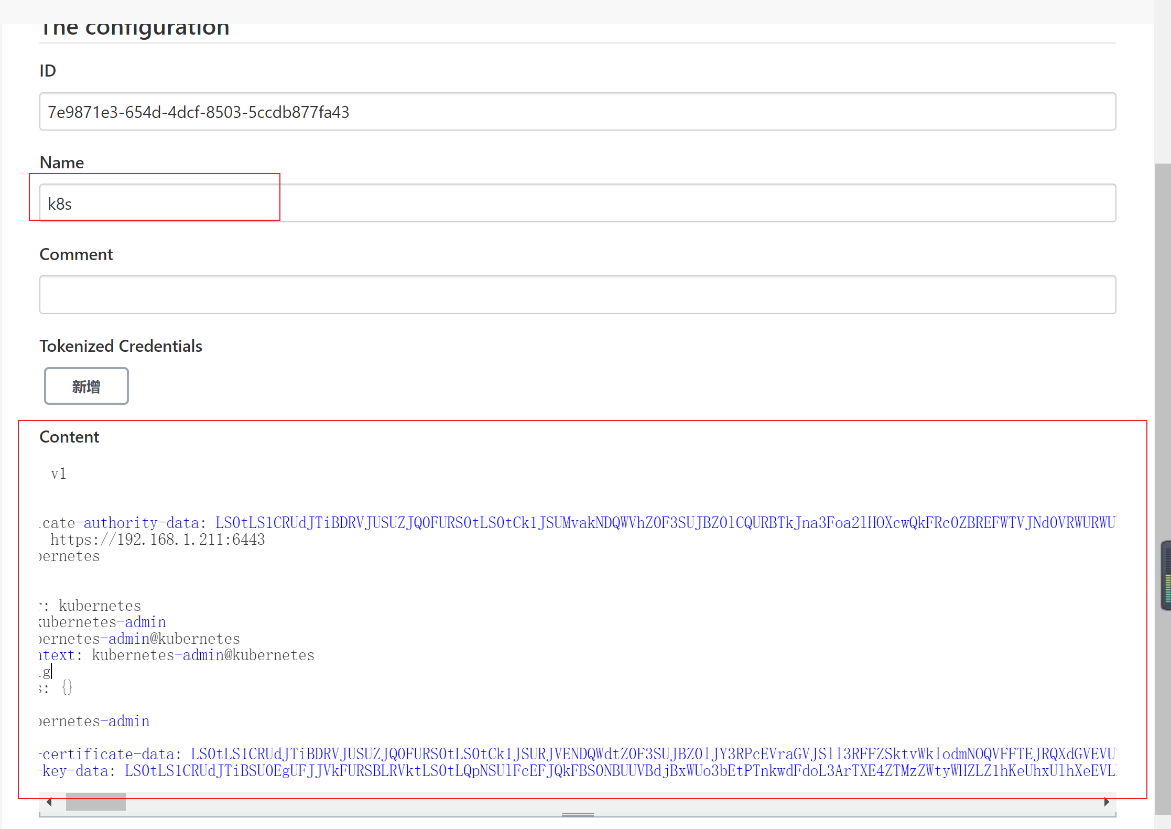The width and height of the screenshot is (1171, 829).
Task: Click the last kubernetes-admin line above certificate-data
Action: tap(94, 722)
